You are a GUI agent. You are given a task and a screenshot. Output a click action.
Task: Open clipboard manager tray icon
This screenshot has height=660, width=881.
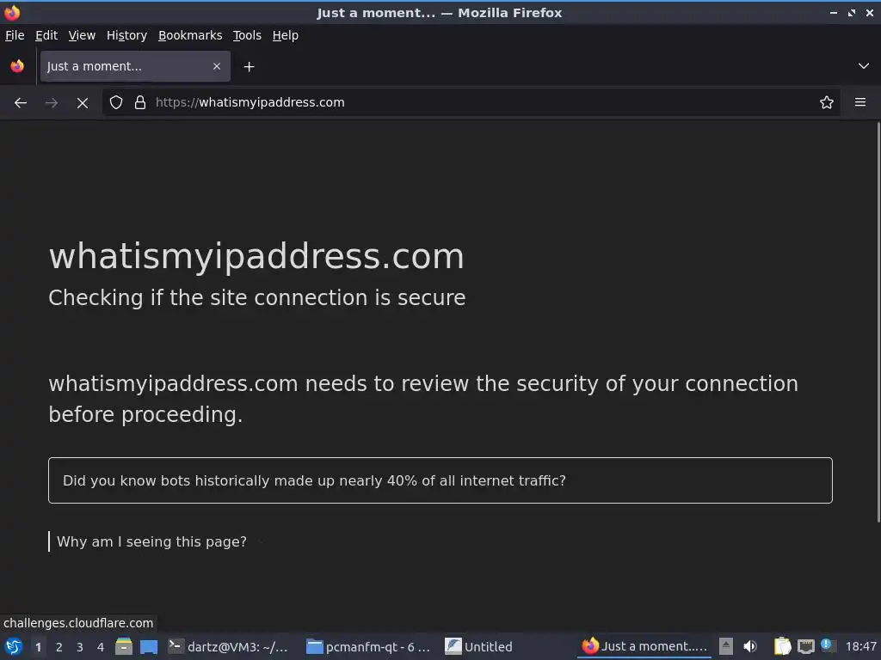pyautogui.click(x=783, y=646)
